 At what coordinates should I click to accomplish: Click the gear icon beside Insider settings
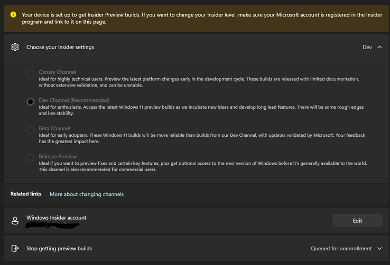tap(15, 47)
